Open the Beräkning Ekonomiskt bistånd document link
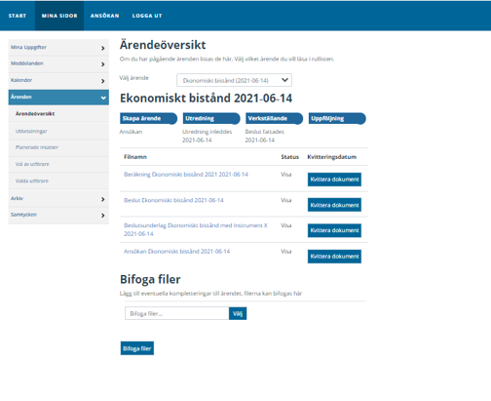Viewport: 491px width, 401px height. (x=186, y=175)
